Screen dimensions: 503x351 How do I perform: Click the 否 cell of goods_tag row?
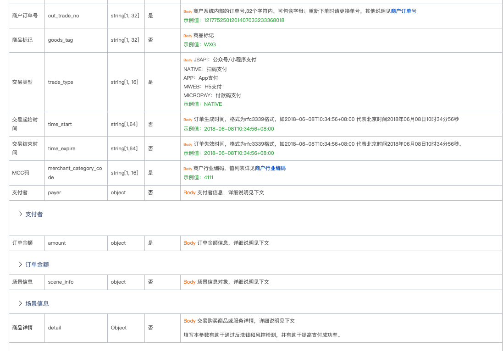coord(150,40)
